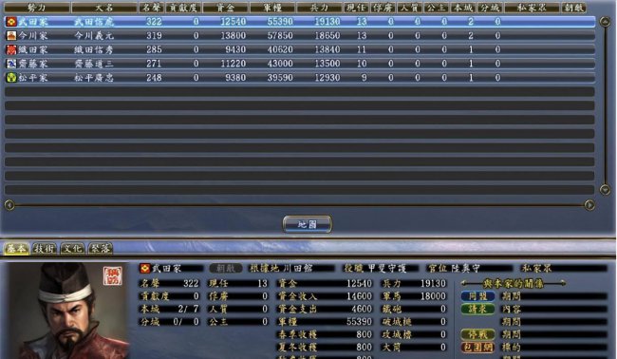The image size is (617, 359).
Task: Select the 武田家 clan crest icon in list
Action: pos(11,22)
